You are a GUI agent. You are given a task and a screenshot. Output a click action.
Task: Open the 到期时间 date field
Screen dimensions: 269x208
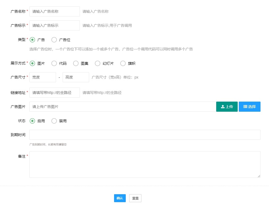(145, 135)
